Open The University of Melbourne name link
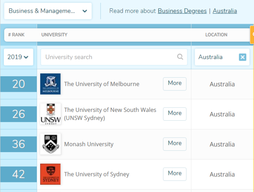The width and height of the screenshot is (254, 192). (102, 84)
